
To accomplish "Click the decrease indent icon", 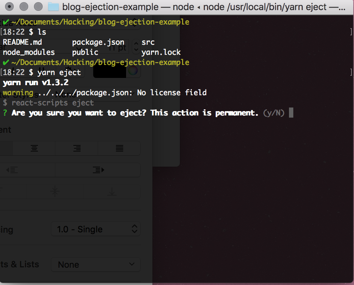I will (12, 170).
